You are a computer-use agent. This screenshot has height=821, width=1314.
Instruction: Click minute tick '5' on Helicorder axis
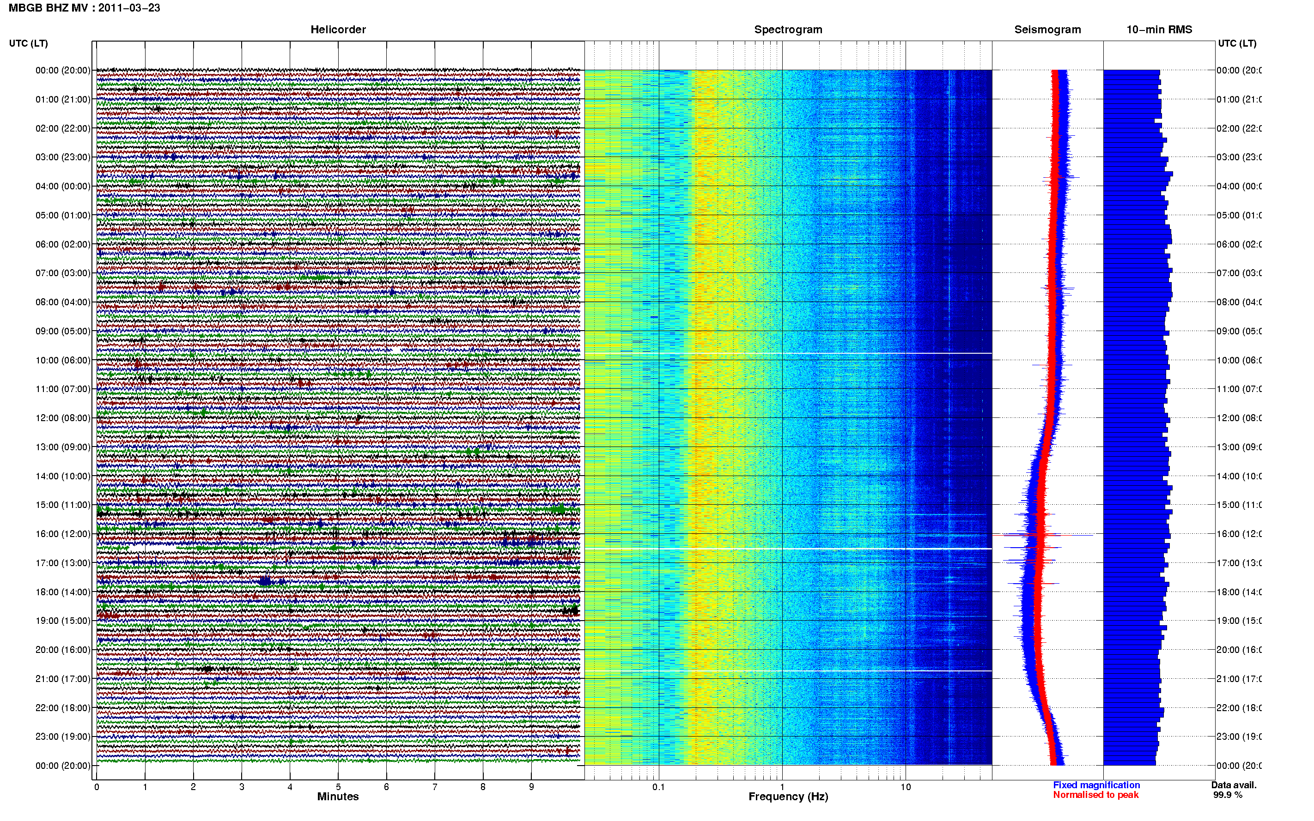[338, 787]
